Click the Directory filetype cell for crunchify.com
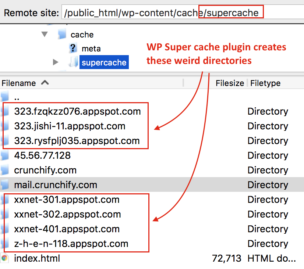The height and width of the screenshot is (269, 304). click(x=268, y=170)
